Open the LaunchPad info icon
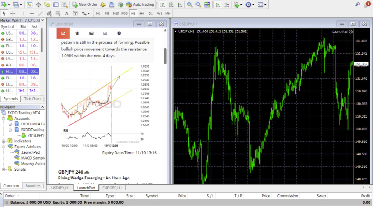Image resolution: width=373 pixels, height=207 pixels. point(119,33)
